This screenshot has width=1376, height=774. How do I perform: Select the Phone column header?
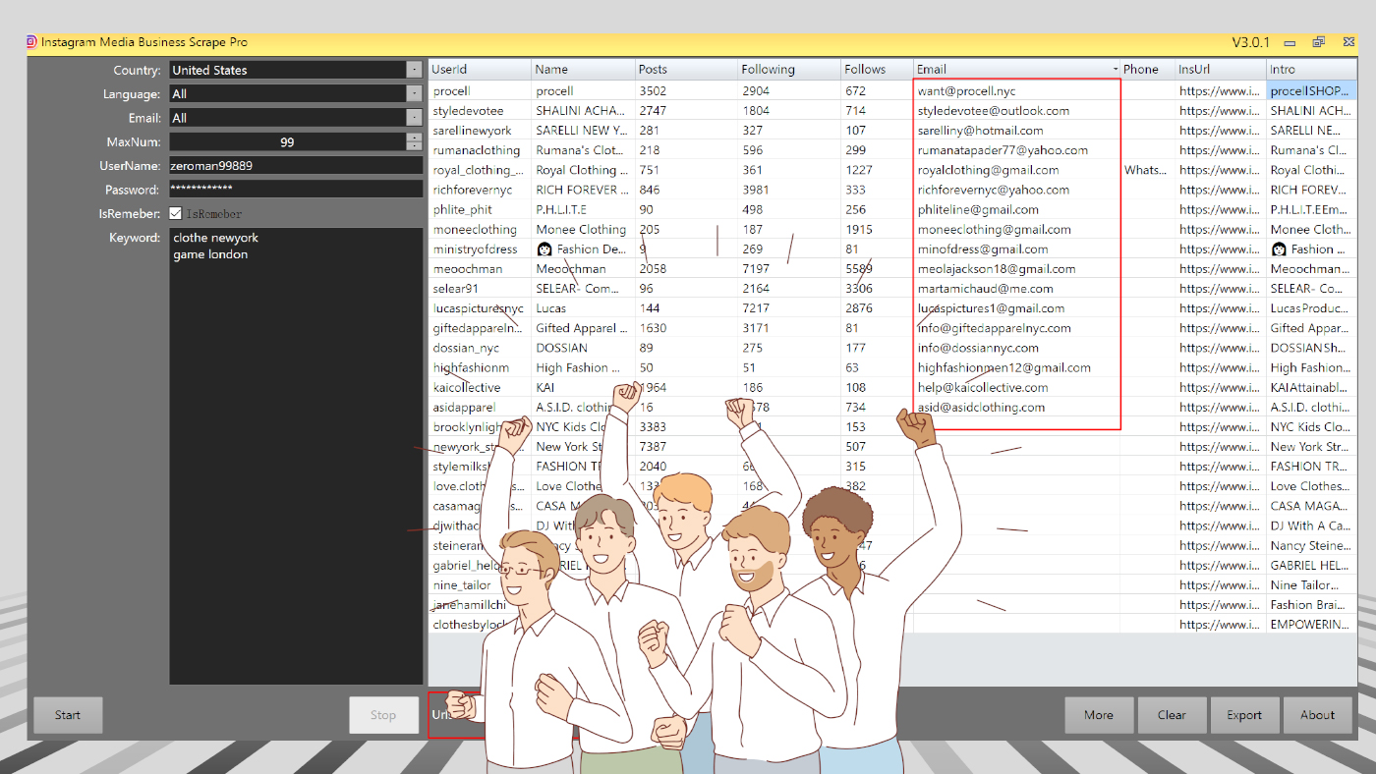pyautogui.click(x=1148, y=70)
